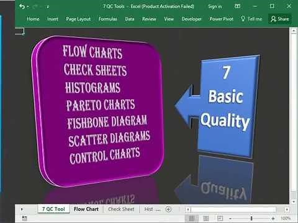This screenshot has height=223, width=298.
Task: Click the 100% zoom level
Action: [x=286, y=218]
